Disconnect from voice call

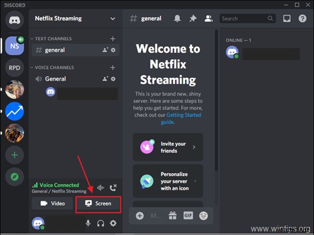[113, 188]
